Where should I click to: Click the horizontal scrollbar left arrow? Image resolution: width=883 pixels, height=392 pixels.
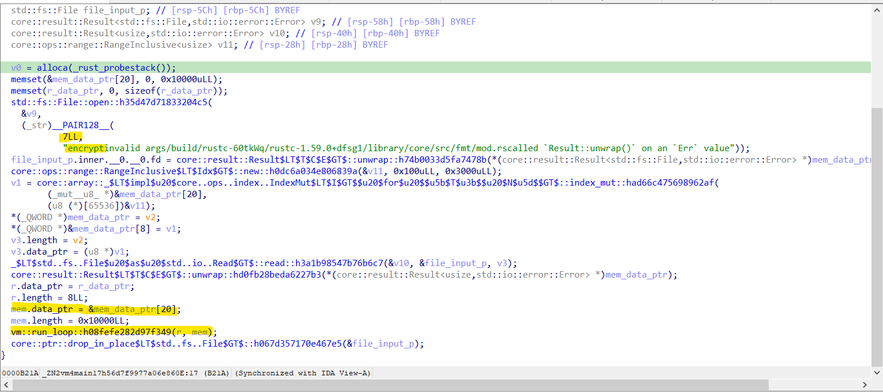(5, 385)
